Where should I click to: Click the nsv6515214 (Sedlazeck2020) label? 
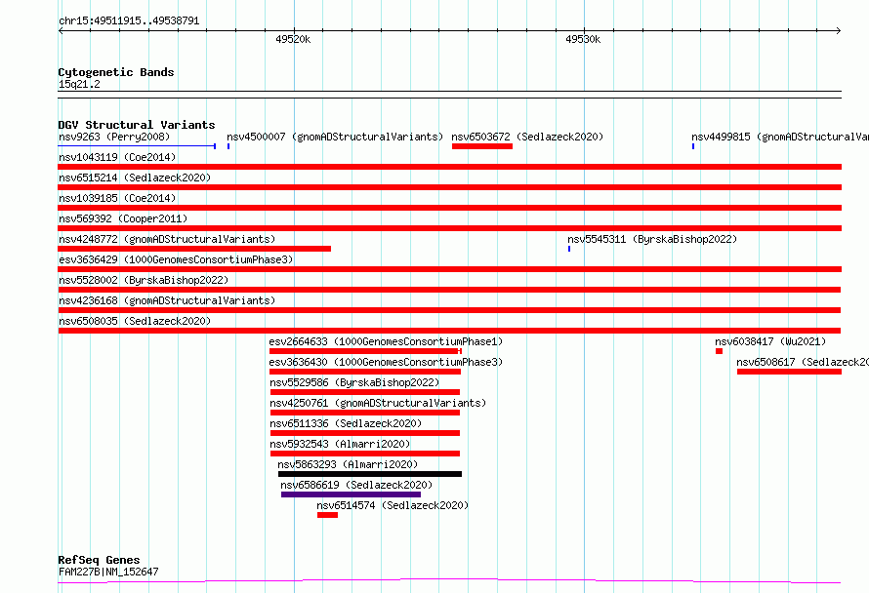[135, 178]
